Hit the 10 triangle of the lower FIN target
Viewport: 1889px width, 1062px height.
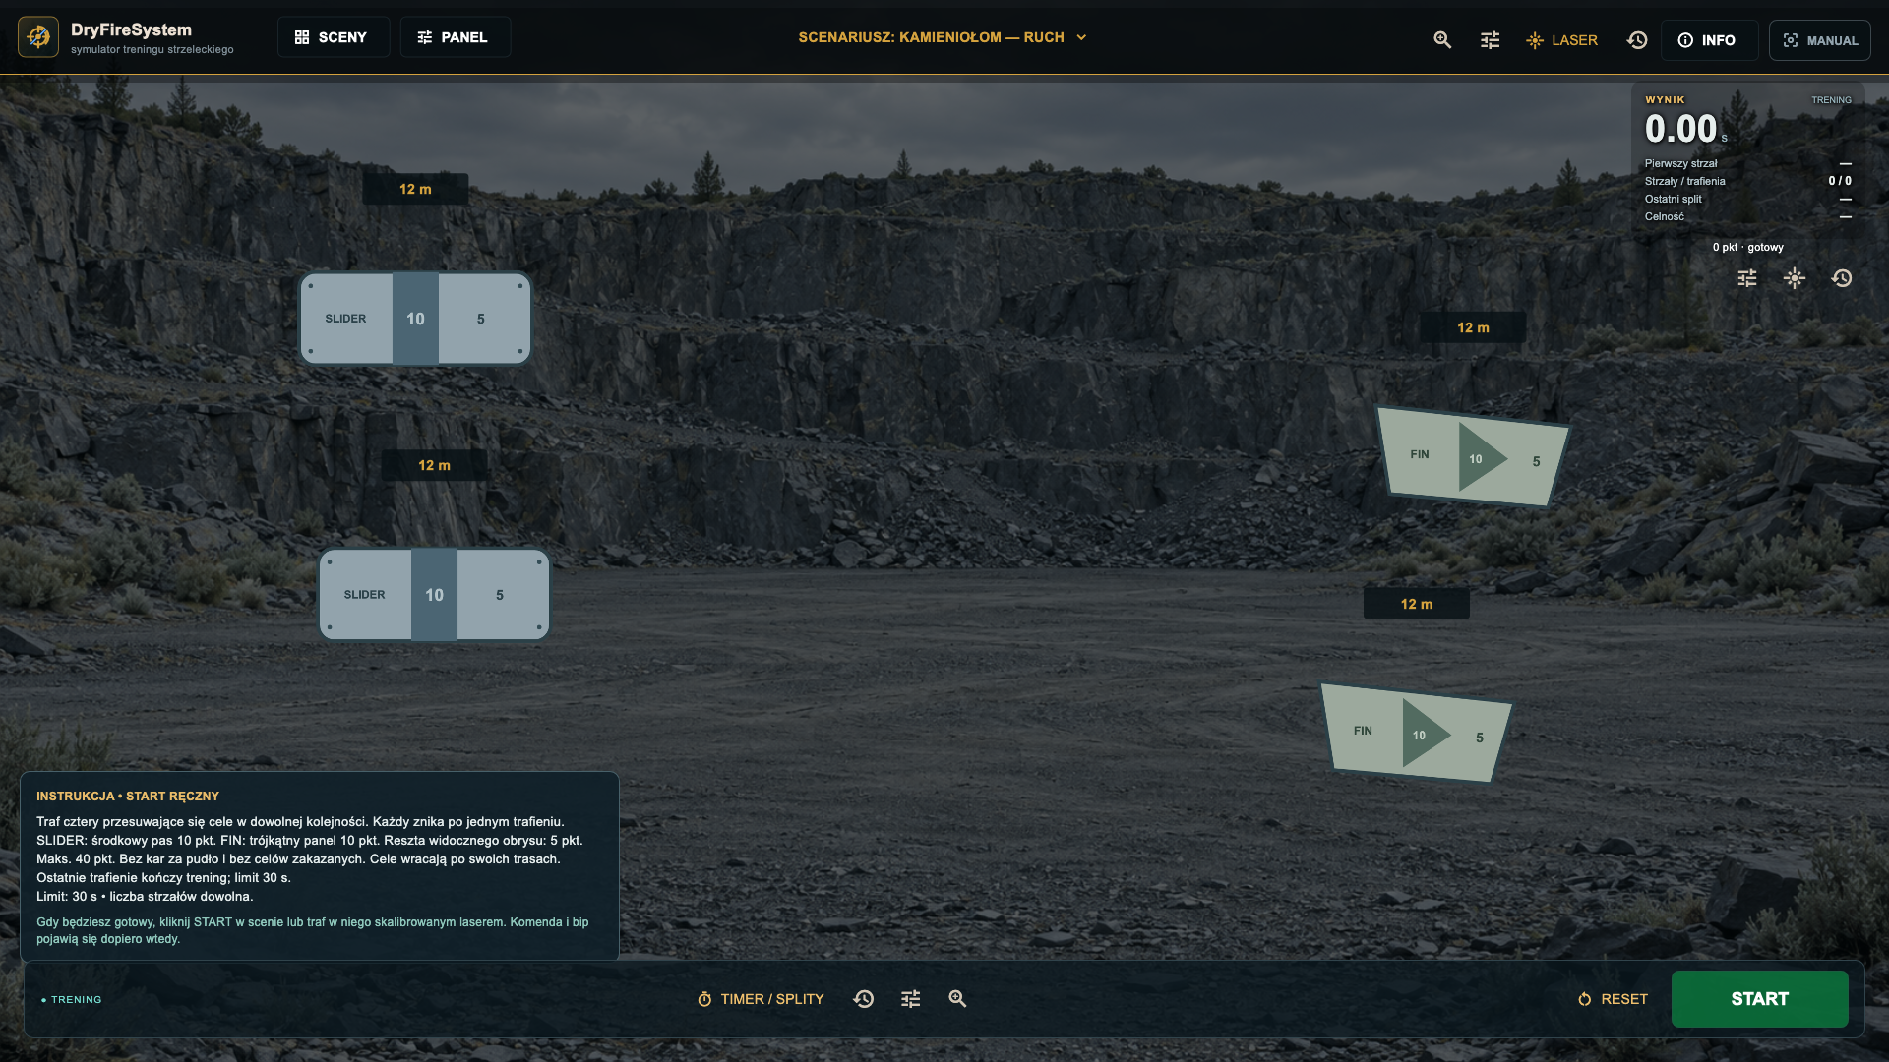(1421, 735)
